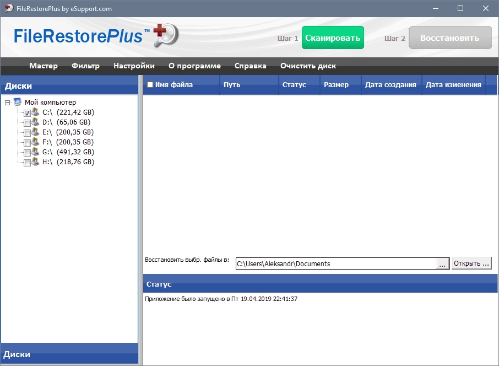Collapse the My Computer tree node
The image size is (499, 366).
7,103
